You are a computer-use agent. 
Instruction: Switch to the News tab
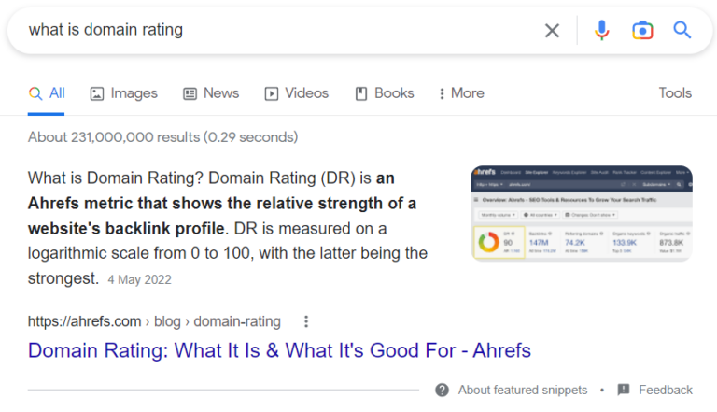[211, 93]
